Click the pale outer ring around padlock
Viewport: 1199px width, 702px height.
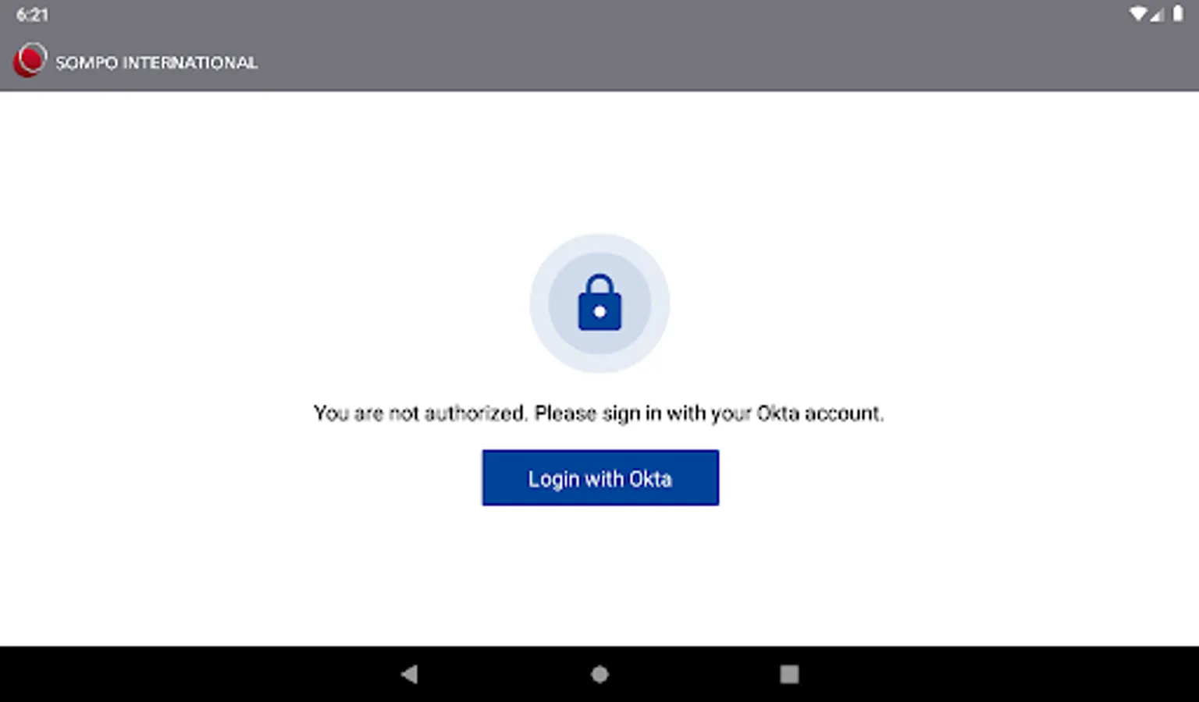[x=599, y=243]
